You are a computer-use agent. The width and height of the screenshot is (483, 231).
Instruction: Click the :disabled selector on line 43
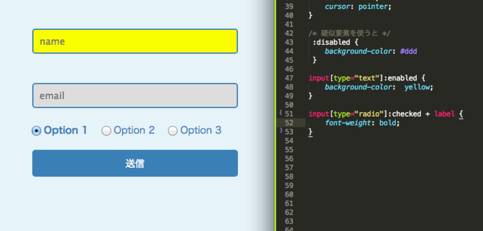click(331, 42)
